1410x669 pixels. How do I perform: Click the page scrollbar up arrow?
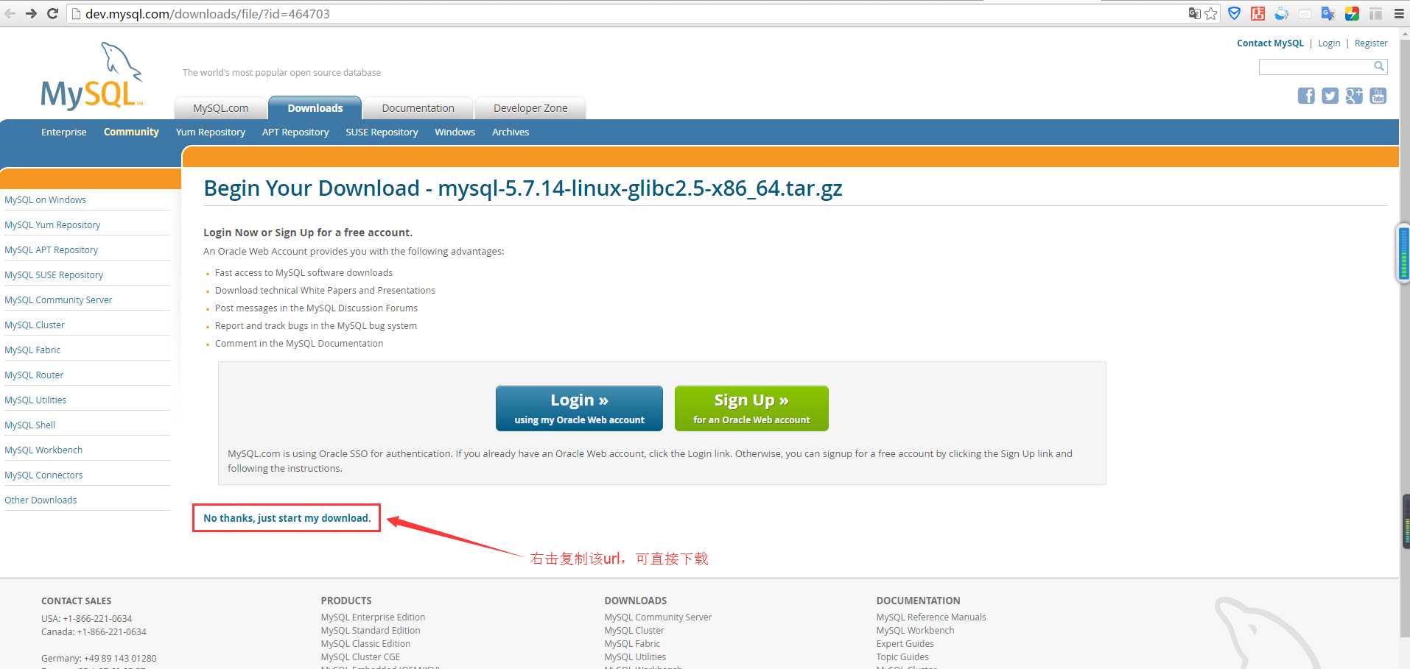pos(1405,33)
